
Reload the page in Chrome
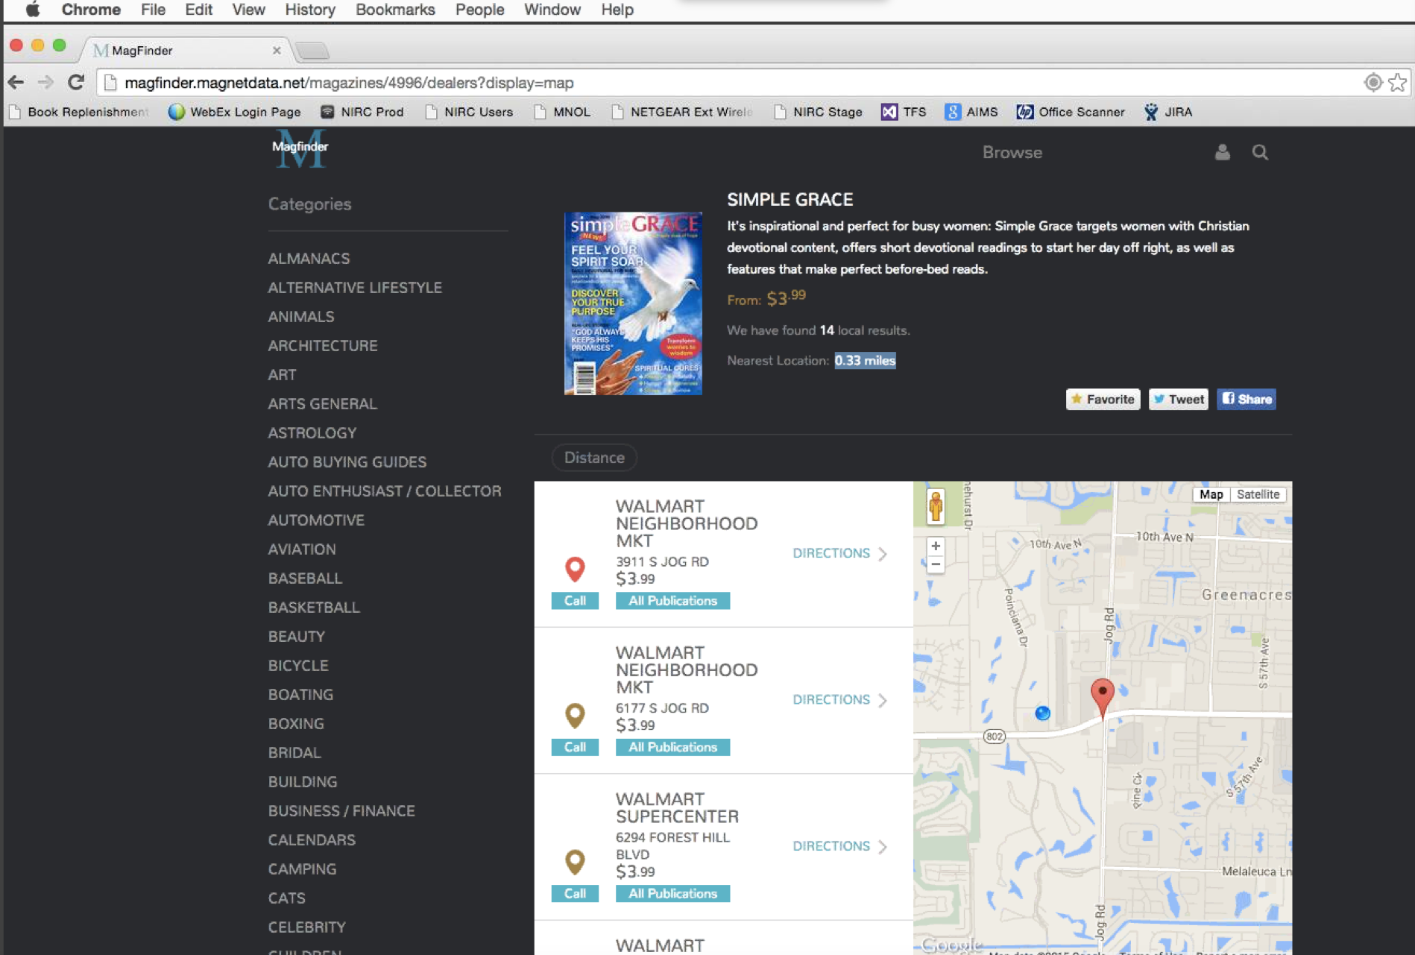[76, 83]
